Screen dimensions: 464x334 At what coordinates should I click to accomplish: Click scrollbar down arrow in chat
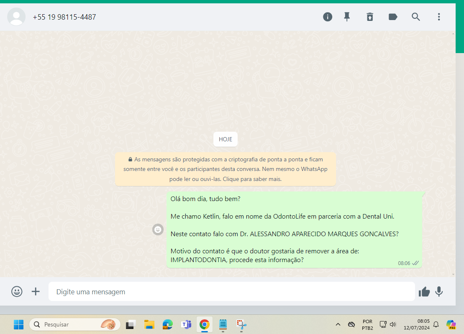coord(454,274)
